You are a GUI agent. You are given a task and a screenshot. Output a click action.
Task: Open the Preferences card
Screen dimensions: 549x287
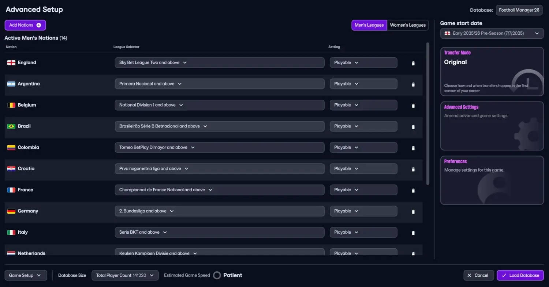click(x=492, y=180)
